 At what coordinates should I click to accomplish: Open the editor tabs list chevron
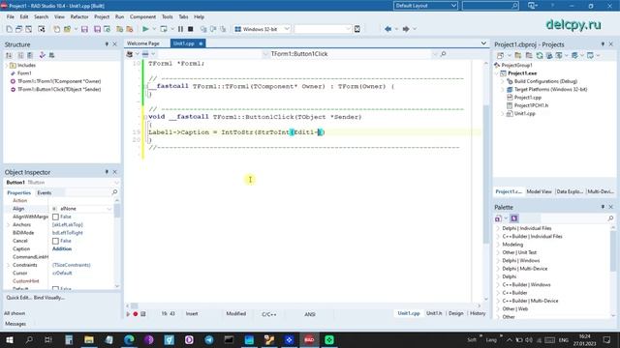(483, 43)
